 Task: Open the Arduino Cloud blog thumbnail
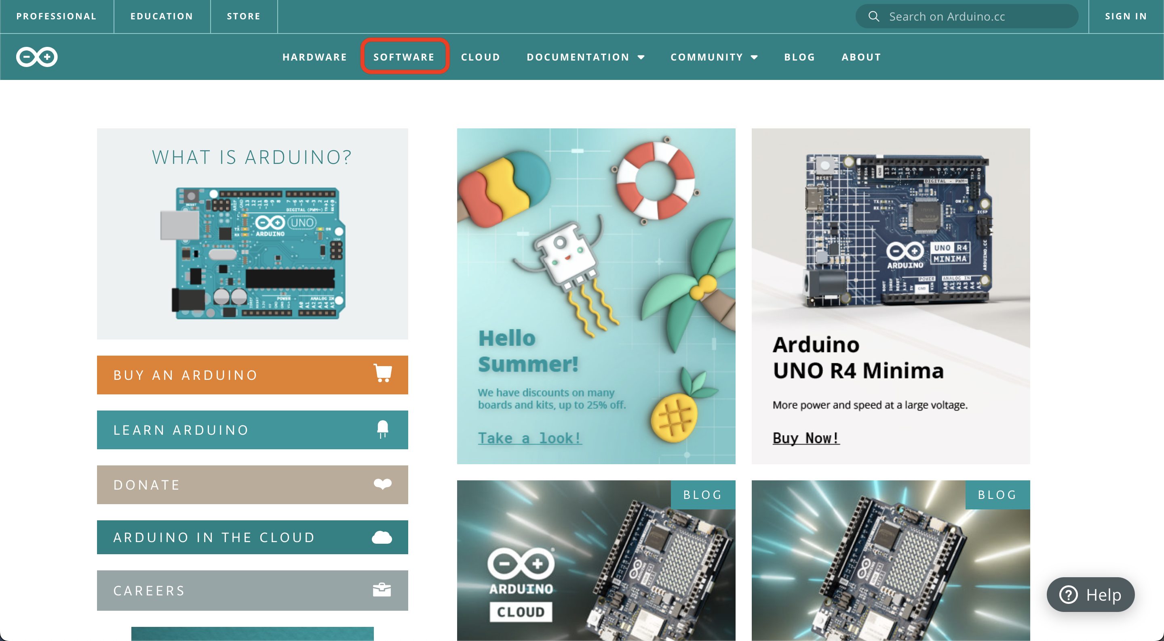(596, 560)
